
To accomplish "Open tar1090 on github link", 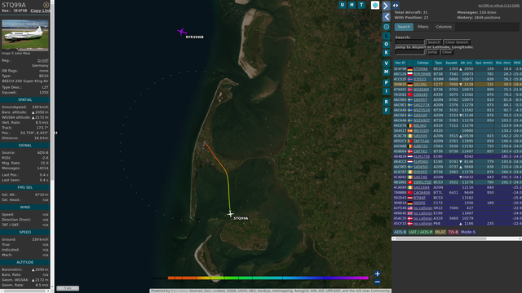I will (x=498, y=6).
